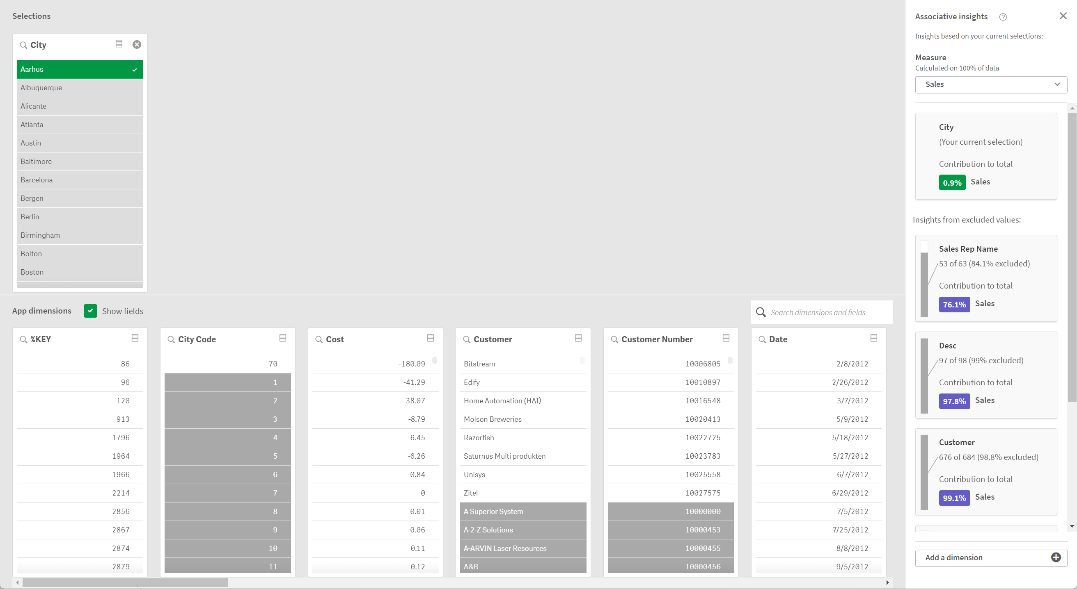Click the plus icon next to Add a dimension
1077x589 pixels.
tap(1056, 558)
